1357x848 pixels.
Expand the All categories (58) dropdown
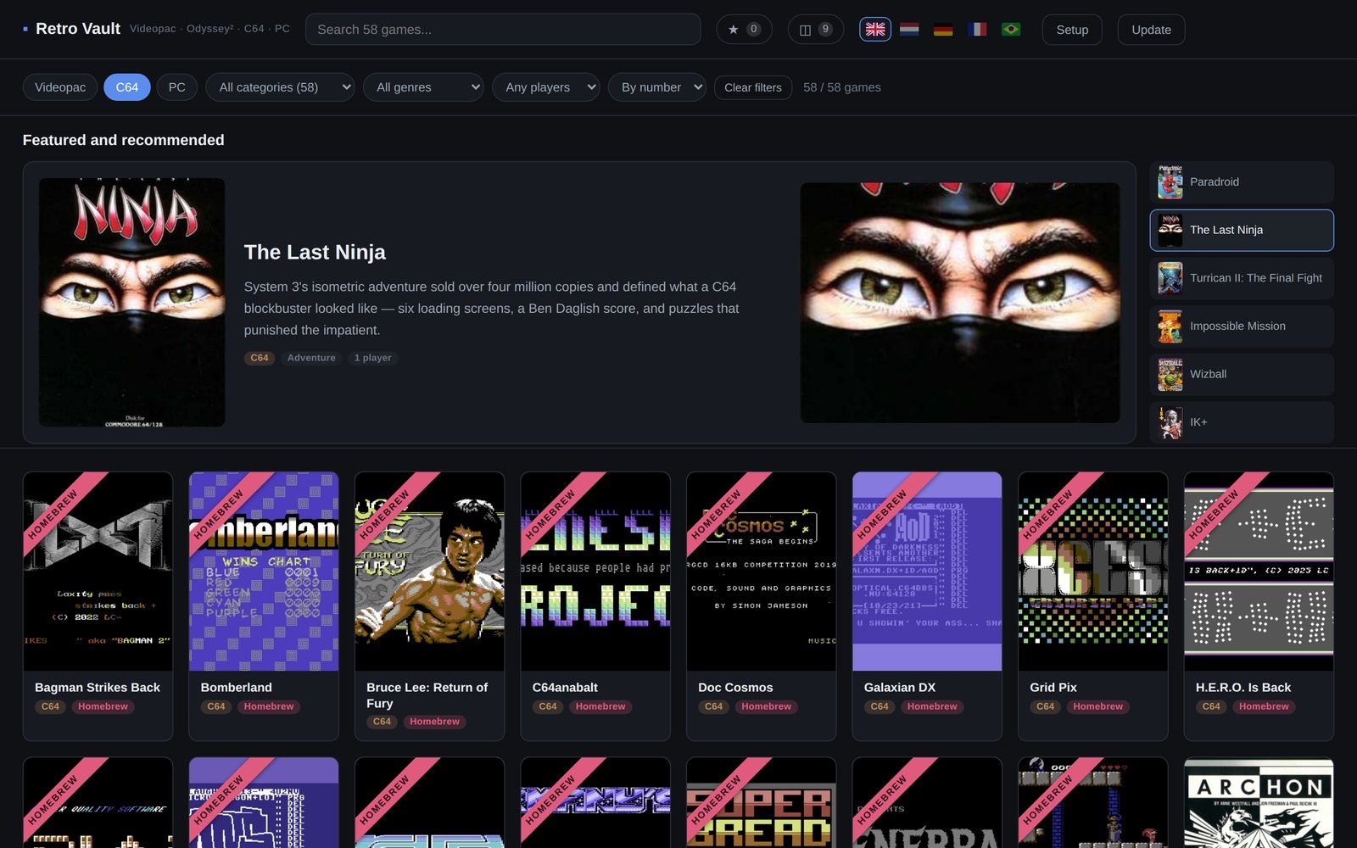[280, 87]
